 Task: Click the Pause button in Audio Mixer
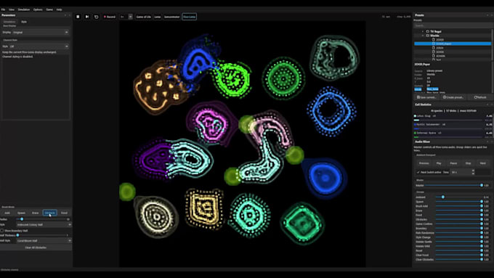click(x=453, y=163)
